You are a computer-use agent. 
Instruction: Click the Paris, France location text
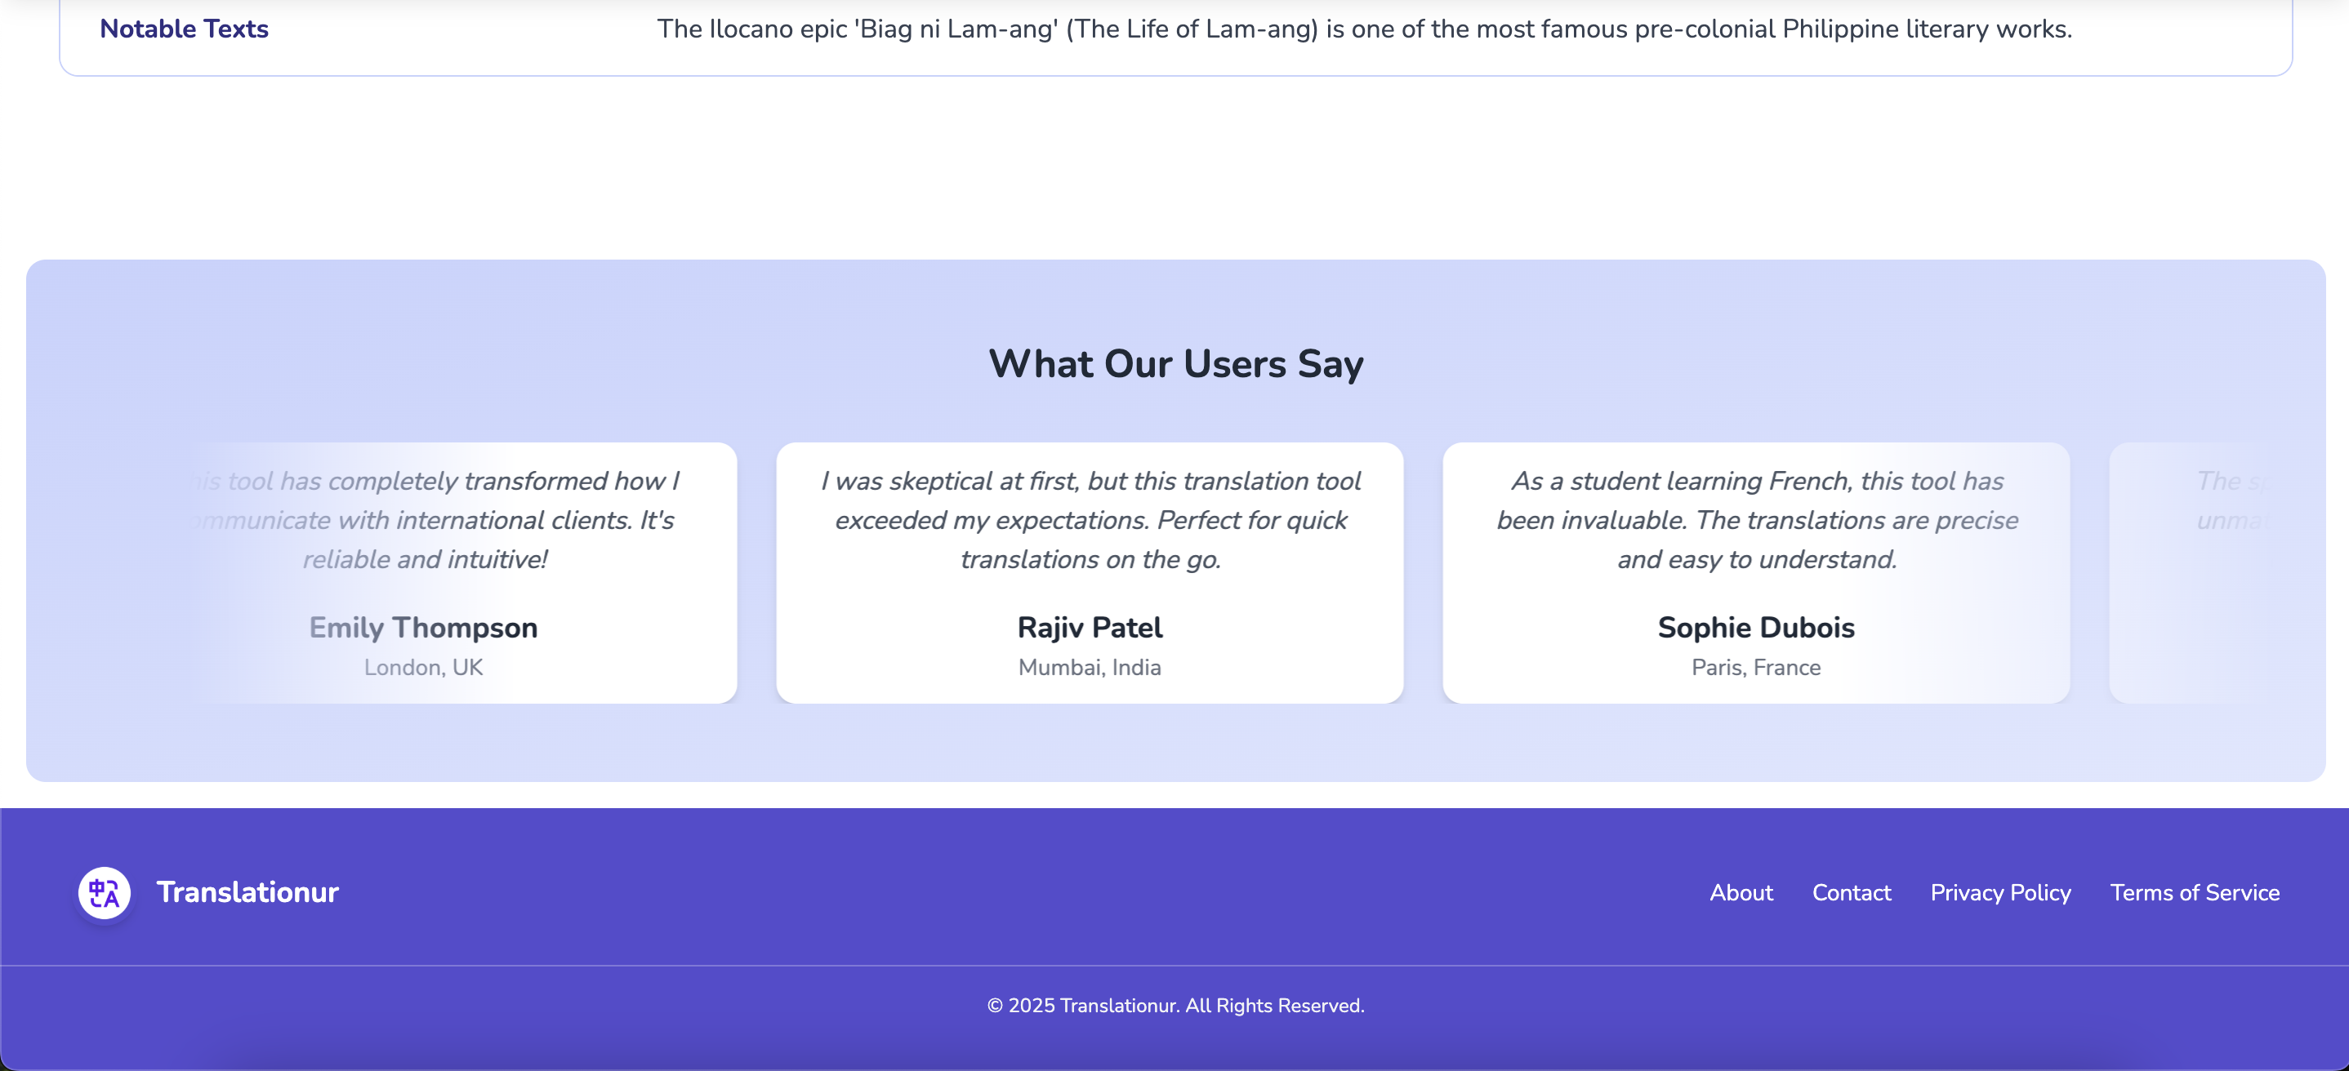pyautogui.click(x=1755, y=667)
